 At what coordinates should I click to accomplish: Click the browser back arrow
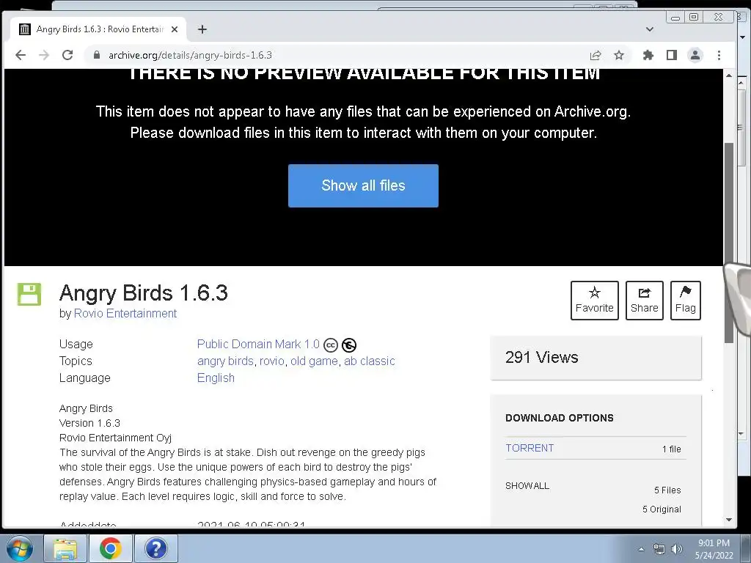21,55
